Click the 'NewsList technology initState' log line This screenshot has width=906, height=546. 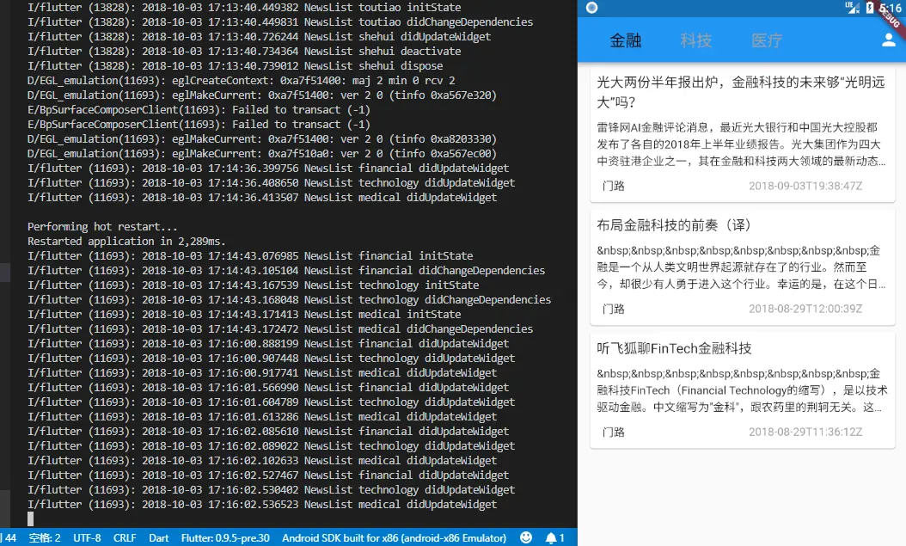coord(253,285)
